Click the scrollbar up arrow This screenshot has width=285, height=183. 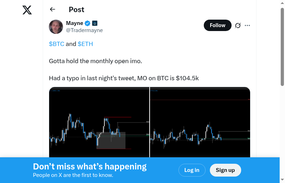(282, 3)
